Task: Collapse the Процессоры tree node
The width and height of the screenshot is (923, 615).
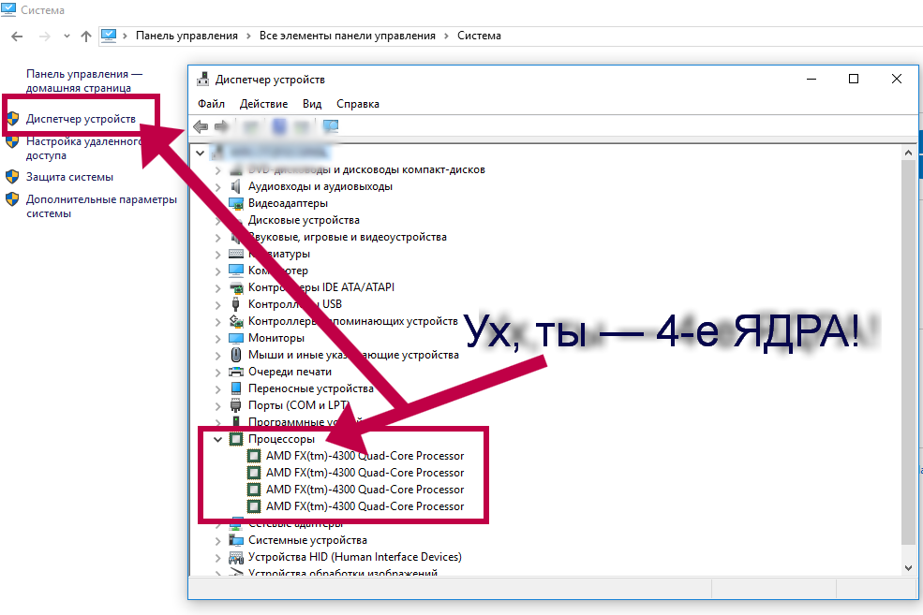Action: (218, 439)
